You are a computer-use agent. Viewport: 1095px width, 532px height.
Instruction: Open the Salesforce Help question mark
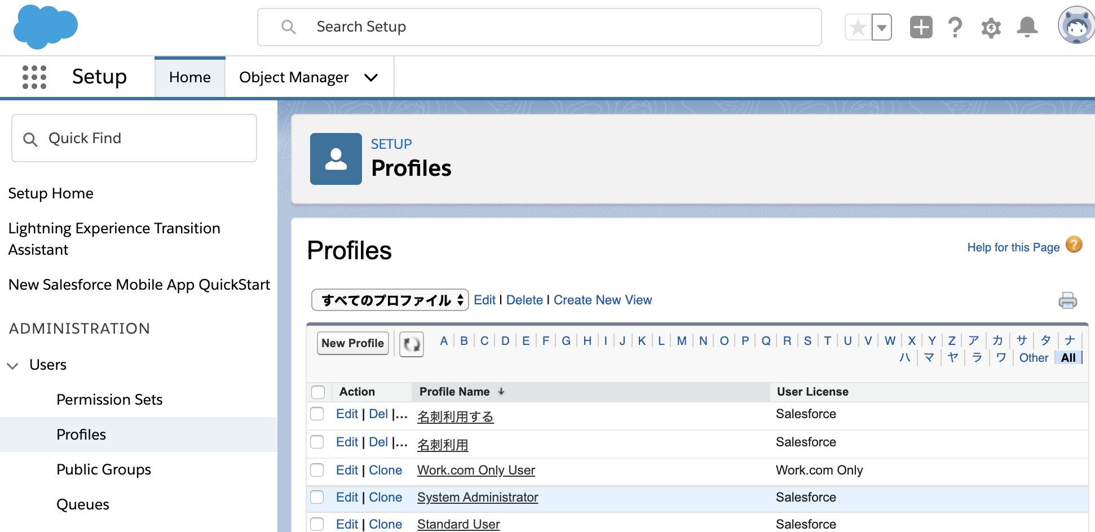(955, 27)
